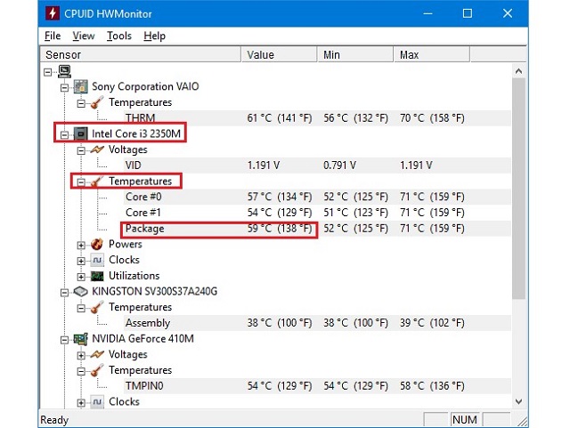Screen dimensions: 570x428
Task: Collapse the Intel CPU Voltages group
Action: [81, 150]
